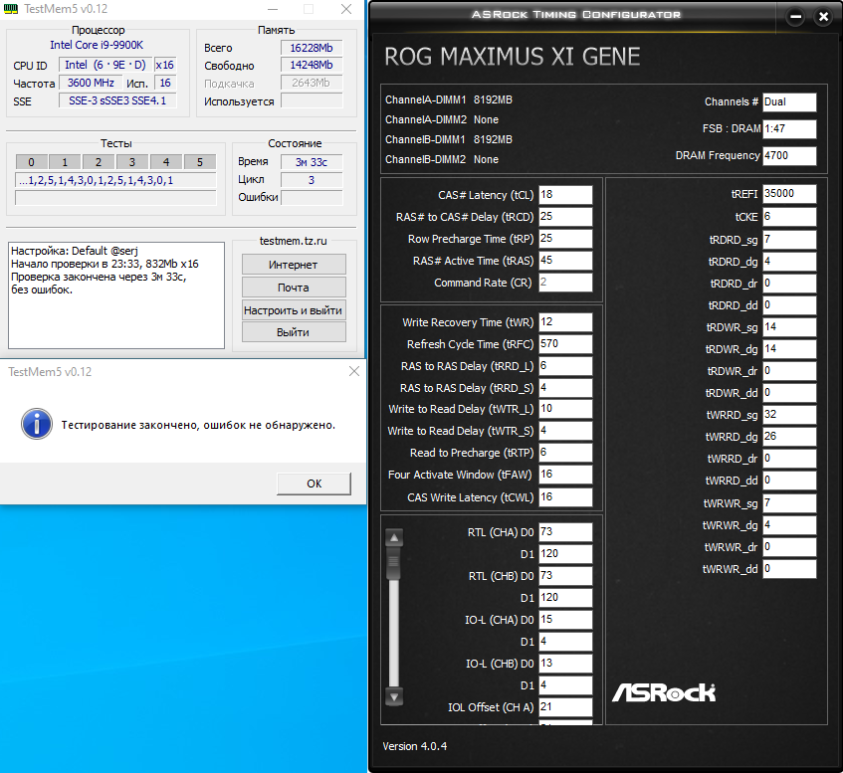Click the RTL (CHB) D0 field
The height and width of the screenshot is (773, 843).
tap(565, 576)
